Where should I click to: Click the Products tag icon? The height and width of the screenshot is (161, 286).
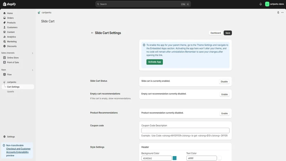click(4, 23)
